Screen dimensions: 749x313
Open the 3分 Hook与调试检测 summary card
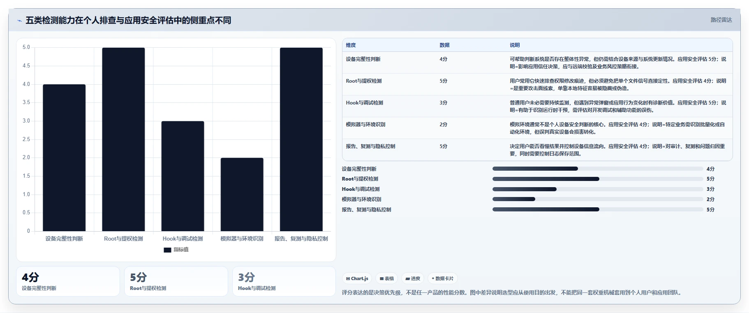(x=284, y=281)
